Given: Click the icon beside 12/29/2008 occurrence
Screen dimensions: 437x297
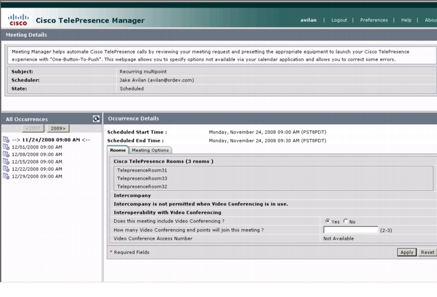Looking at the screenshot, I should [x=6, y=176].
